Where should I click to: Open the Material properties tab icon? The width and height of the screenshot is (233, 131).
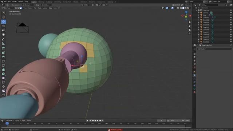[194, 92]
